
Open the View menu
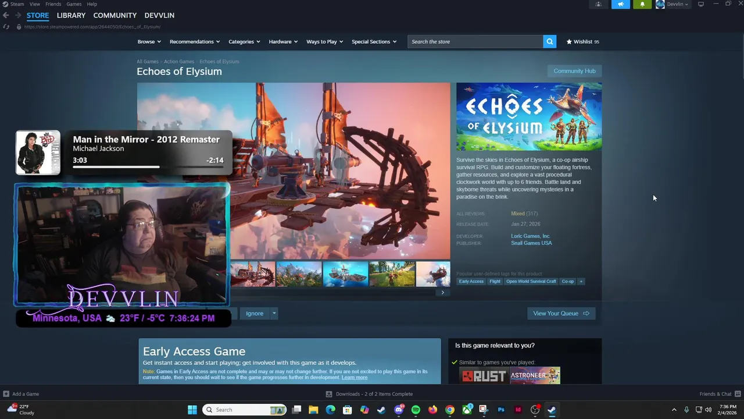click(x=35, y=4)
